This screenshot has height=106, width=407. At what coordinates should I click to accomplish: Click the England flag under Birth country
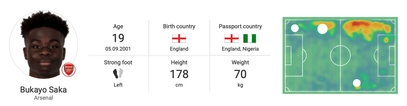point(179,38)
